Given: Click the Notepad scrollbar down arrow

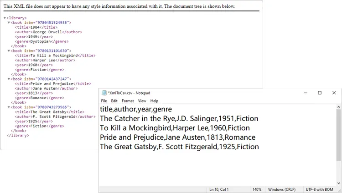Looking at the screenshot, I should click(x=339, y=183).
